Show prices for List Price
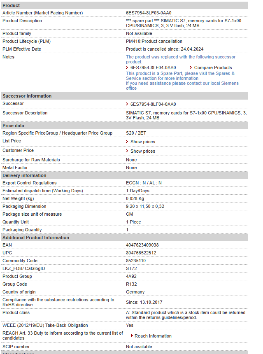 click(x=142, y=142)
